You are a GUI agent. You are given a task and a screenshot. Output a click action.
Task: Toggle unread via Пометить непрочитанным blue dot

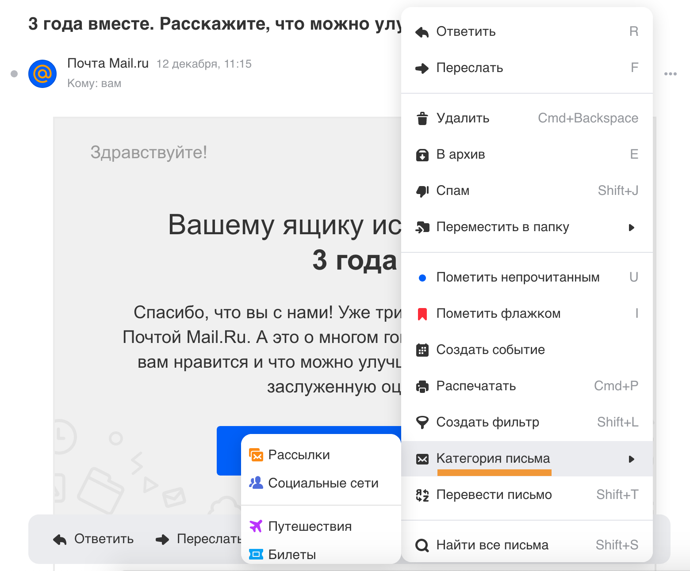(x=422, y=278)
